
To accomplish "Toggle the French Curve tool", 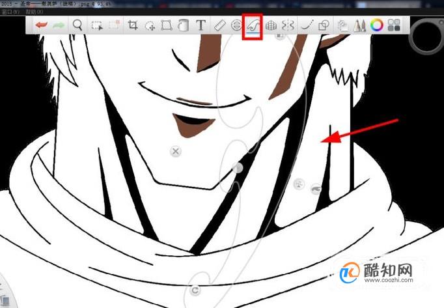I will [x=253, y=26].
